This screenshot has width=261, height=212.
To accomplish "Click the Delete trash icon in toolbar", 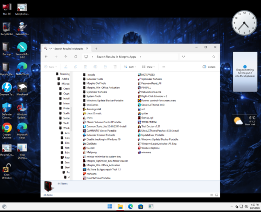I will 115,67.
